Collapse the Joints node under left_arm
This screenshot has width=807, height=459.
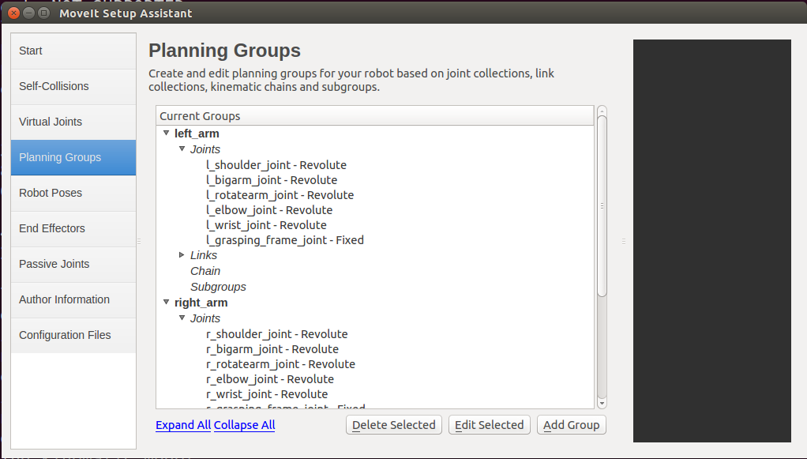click(x=182, y=149)
